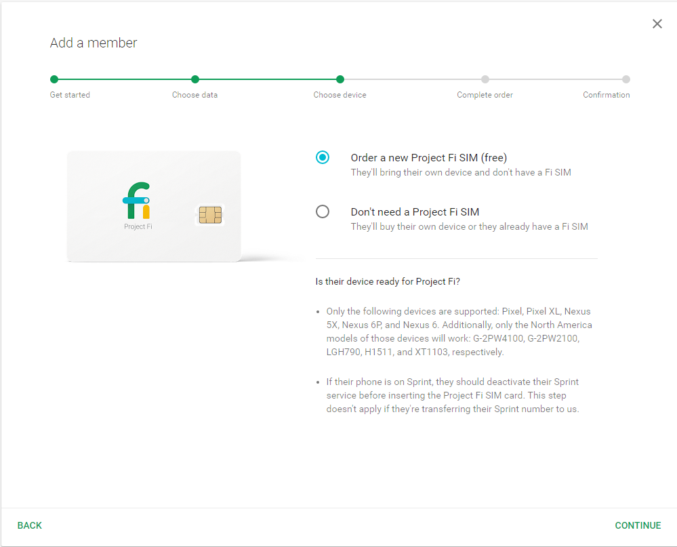Click They'll bring their own device text
677x547 pixels.
[461, 172]
